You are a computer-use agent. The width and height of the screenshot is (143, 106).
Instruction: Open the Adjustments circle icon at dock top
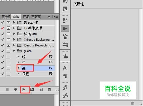tap(65, 1)
